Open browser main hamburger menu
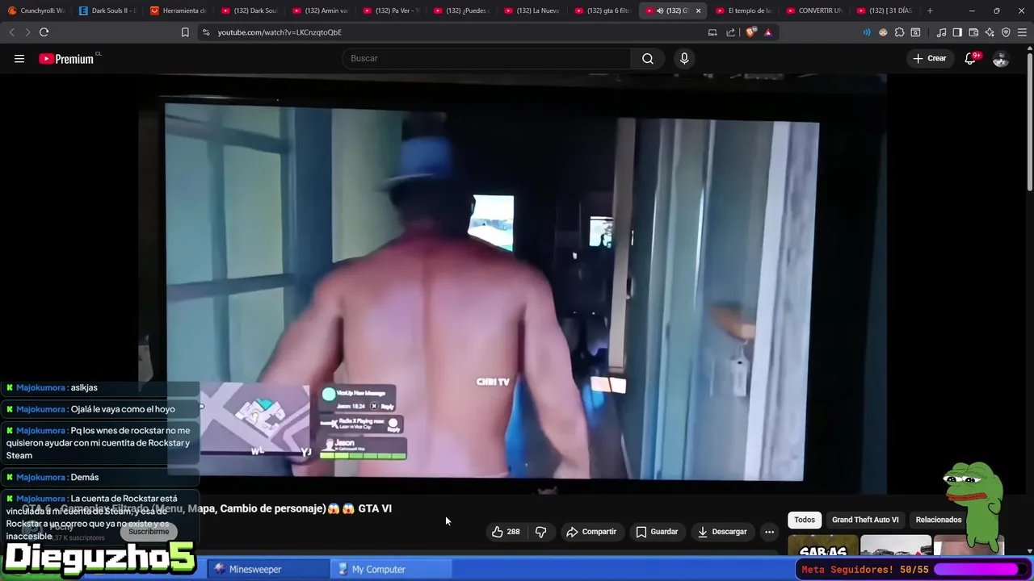The image size is (1034, 581). coord(1023,32)
